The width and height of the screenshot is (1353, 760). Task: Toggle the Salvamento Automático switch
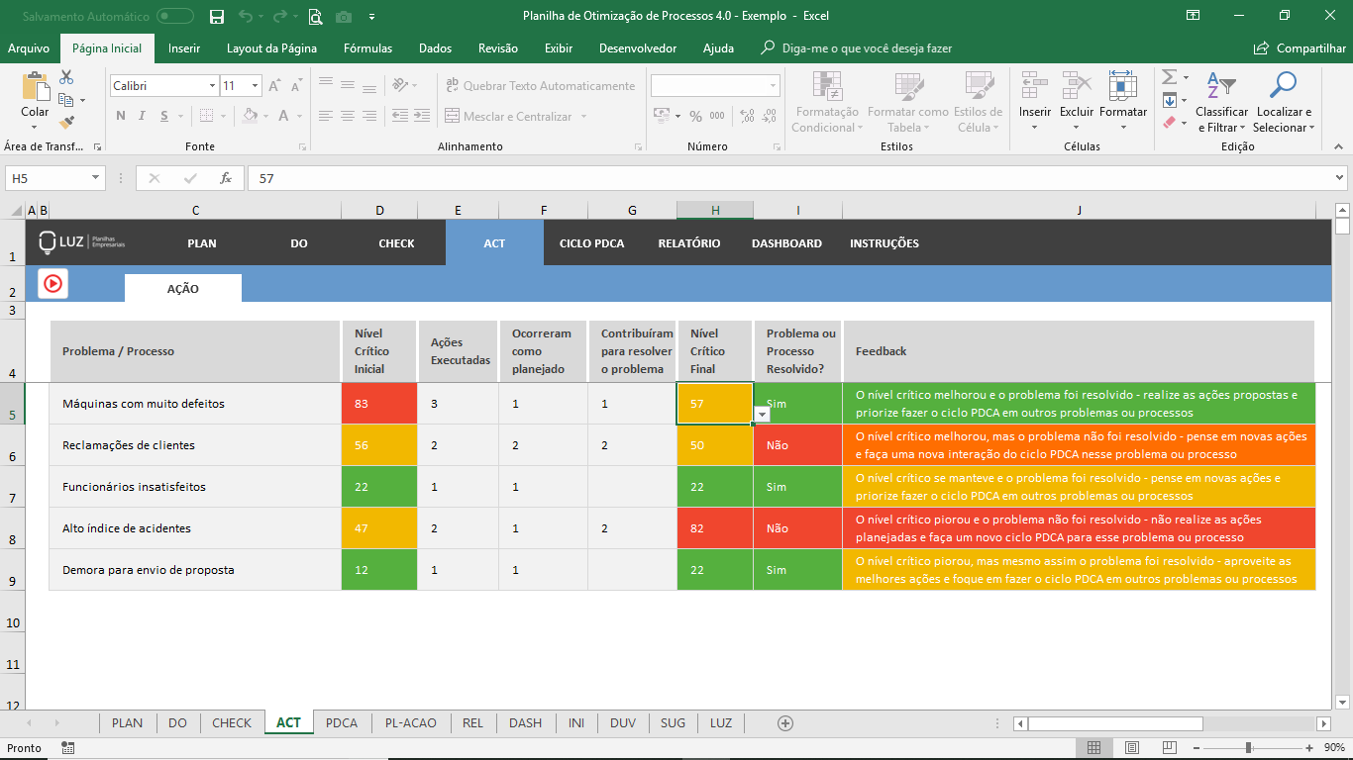point(175,16)
